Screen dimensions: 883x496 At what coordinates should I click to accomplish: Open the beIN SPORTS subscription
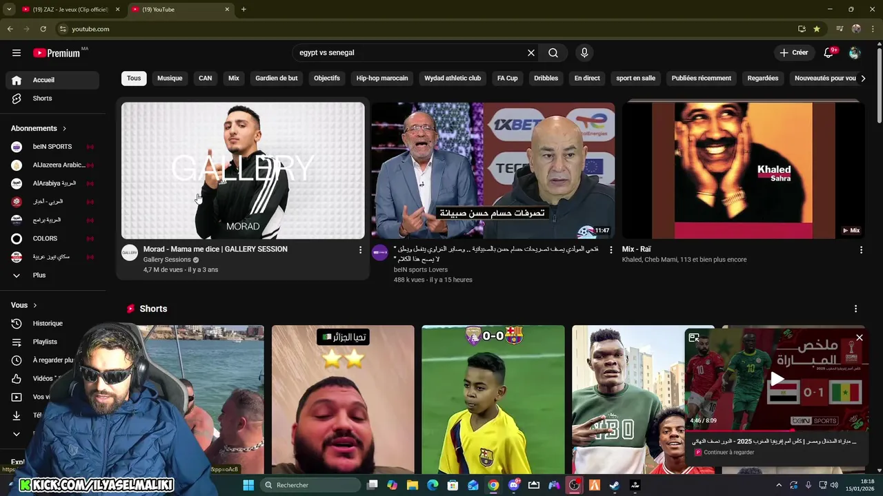[52, 147]
